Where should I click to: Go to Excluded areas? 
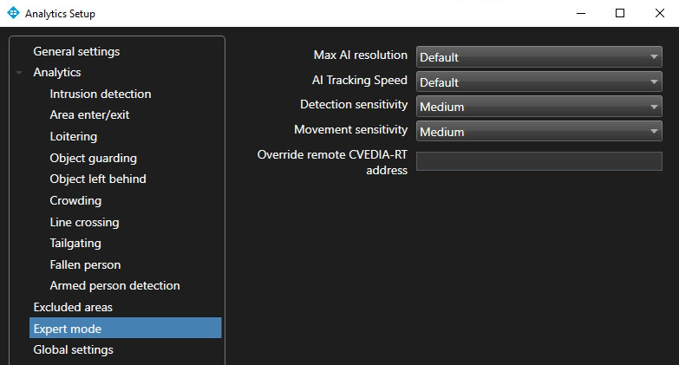(x=73, y=307)
